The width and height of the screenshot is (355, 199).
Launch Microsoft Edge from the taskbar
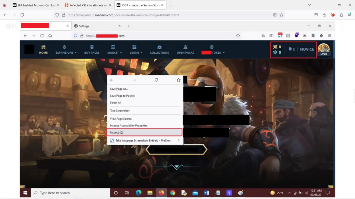[138, 193]
